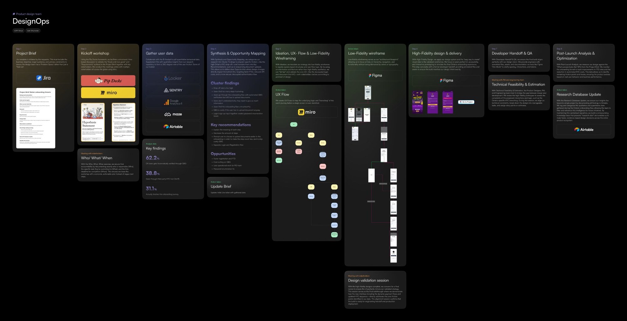
Task: Click the Gather user data heading
Action: point(159,53)
